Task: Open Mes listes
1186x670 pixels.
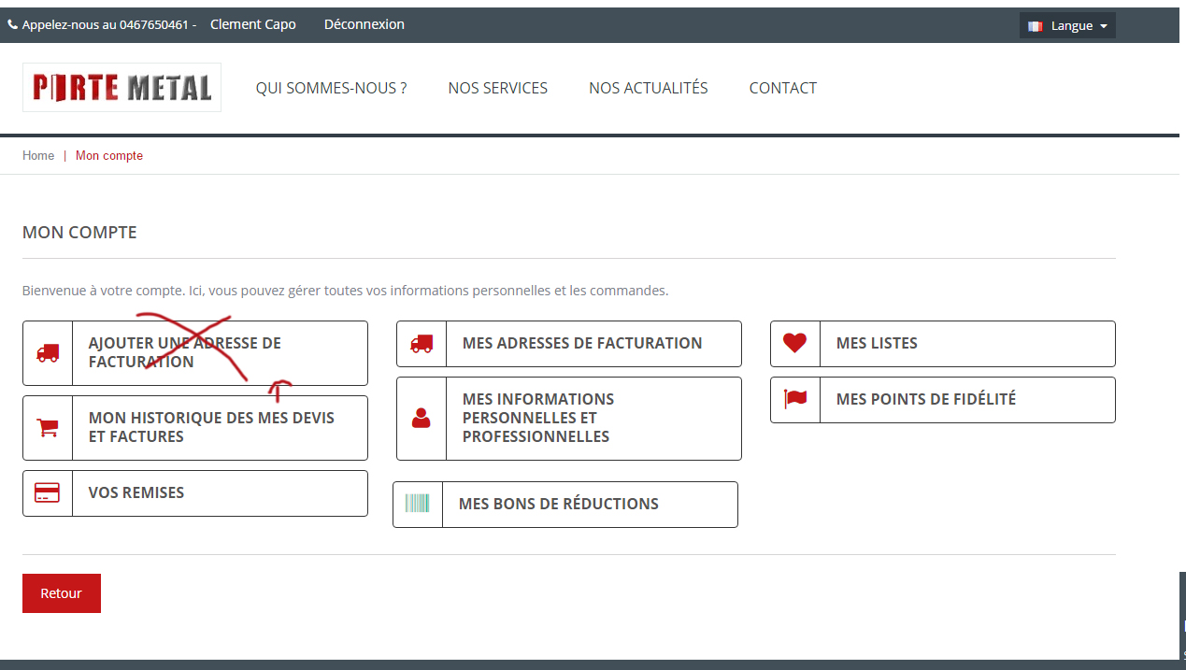Action: point(943,344)
